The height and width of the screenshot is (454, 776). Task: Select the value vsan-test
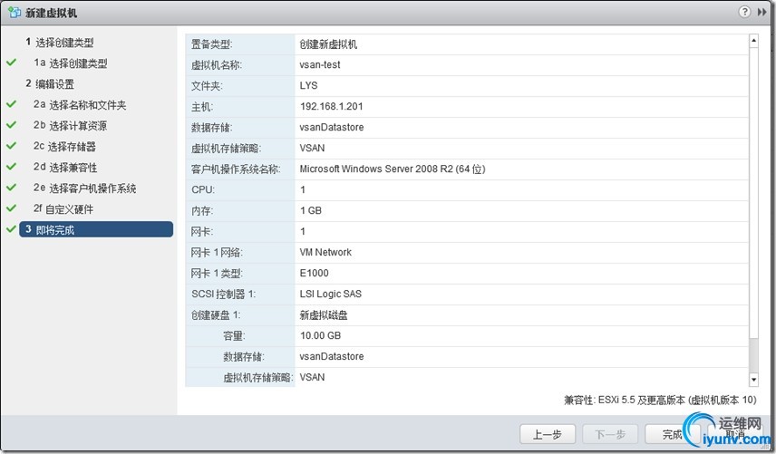[320, 64]
